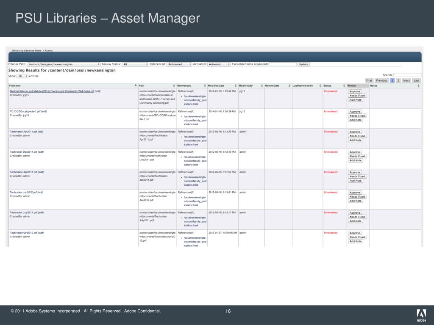Click edit next to the Buzinde Kalavar PDF
434x325 pixels.
click(x=98, y=91)
